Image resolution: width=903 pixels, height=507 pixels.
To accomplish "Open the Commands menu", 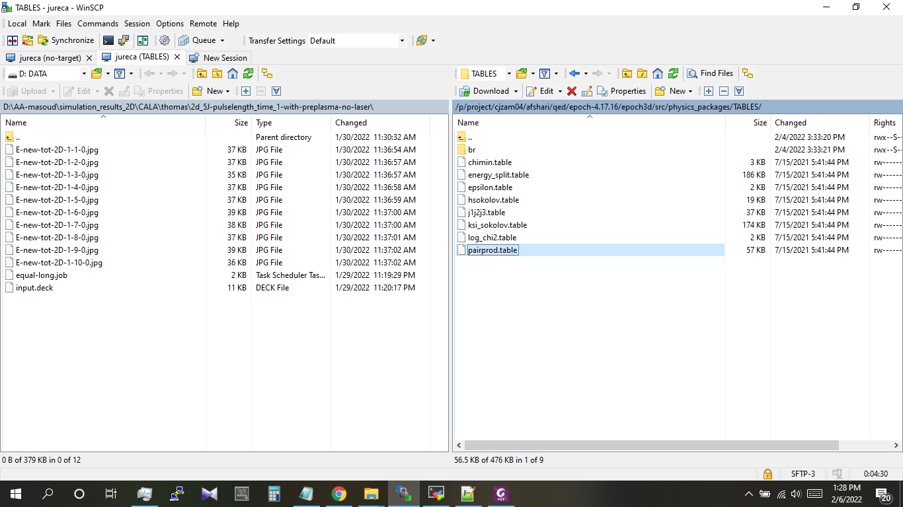I will (98, 24).
